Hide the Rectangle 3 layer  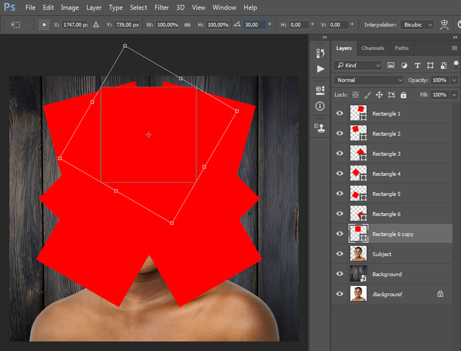click(x=340, y=153)
